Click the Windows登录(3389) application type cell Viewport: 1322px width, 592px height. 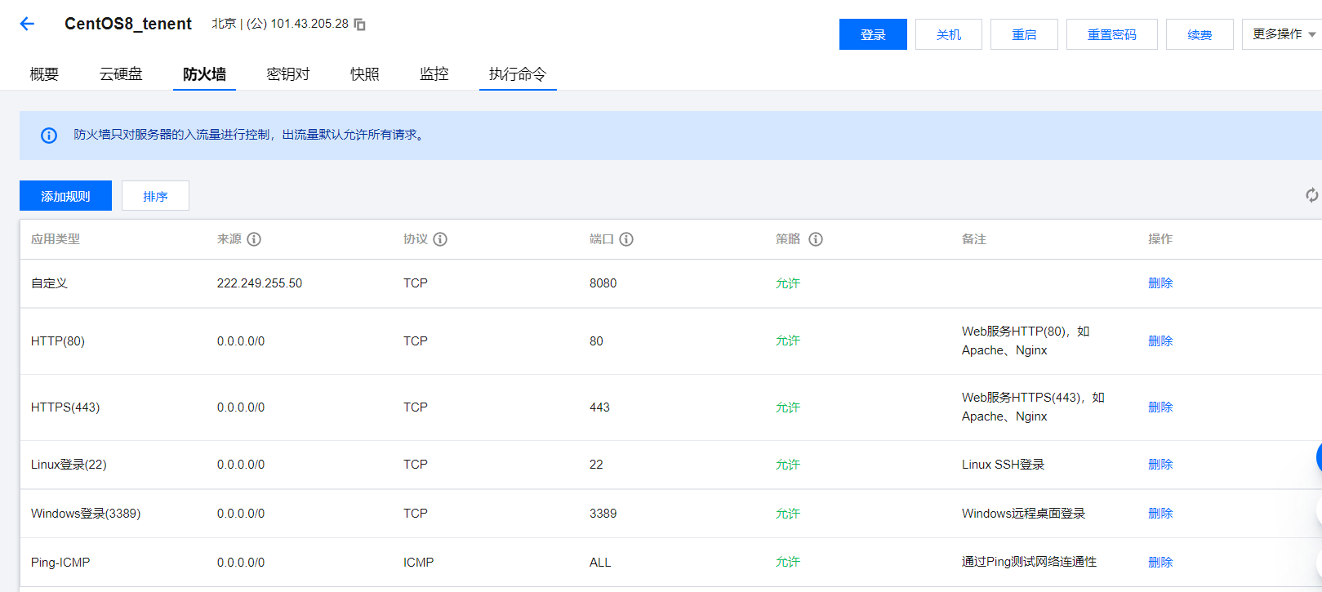pyautogui.click(x=86, y=514)
